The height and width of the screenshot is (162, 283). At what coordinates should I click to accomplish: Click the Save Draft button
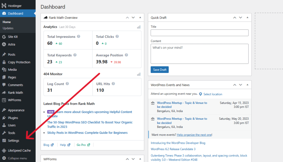click(x=159, y=70)
